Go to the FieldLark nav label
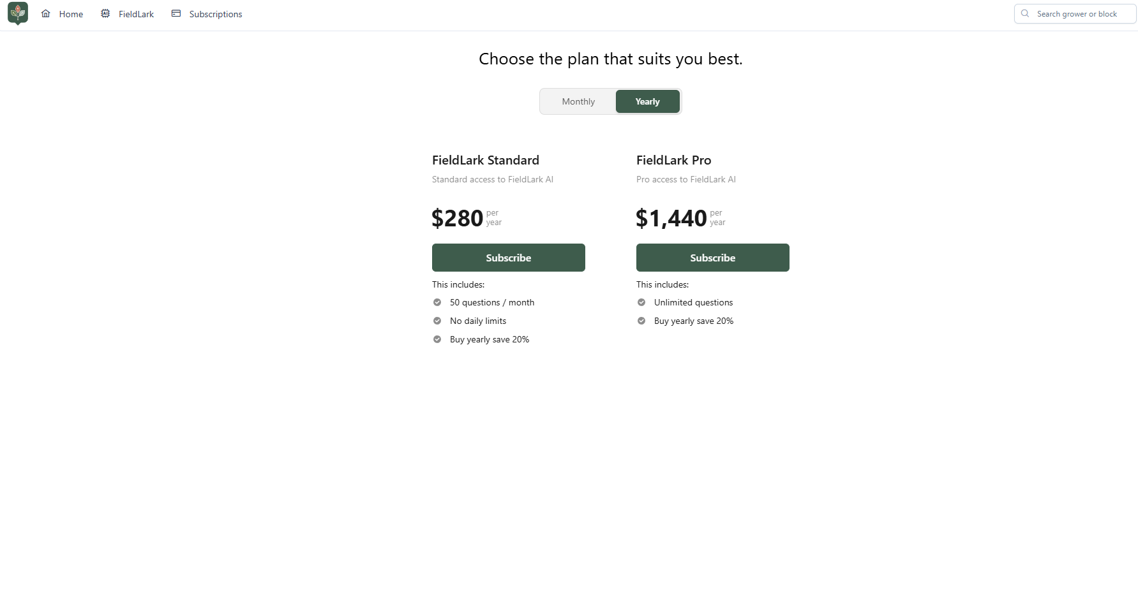Viewport: 1138px width, 593px height. pos(136,14)
